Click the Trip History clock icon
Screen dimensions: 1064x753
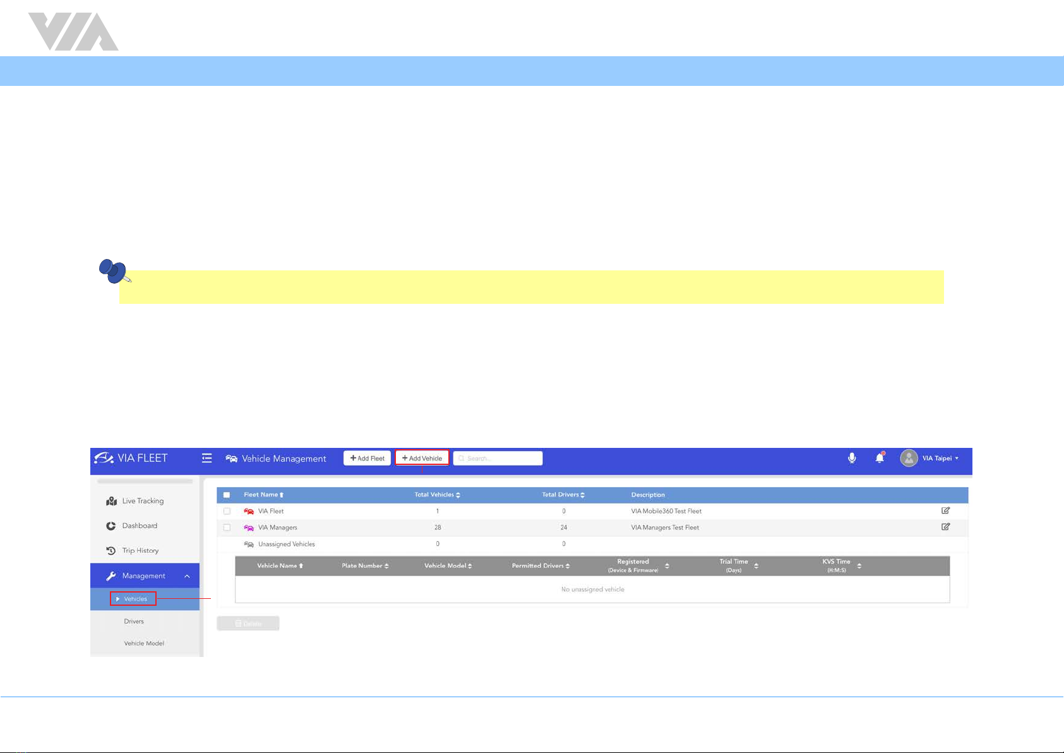111,550
